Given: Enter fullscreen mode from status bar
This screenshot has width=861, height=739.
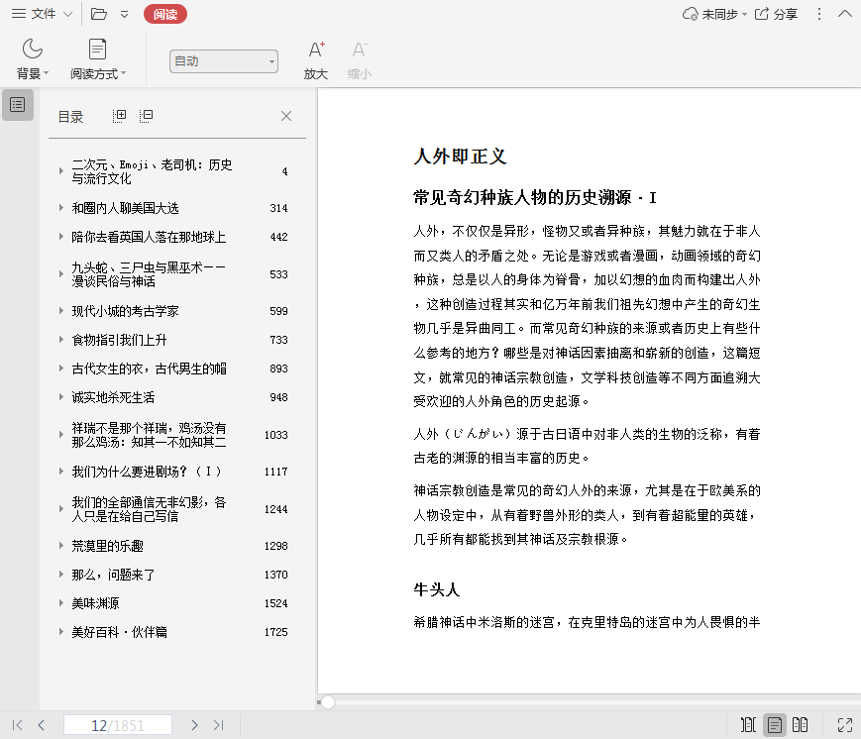Looking at the screenshot, I should 844,725.
